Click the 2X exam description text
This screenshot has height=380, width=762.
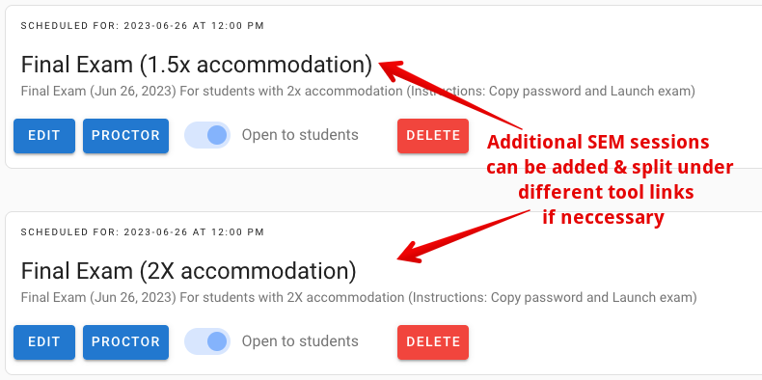point(359,297)
